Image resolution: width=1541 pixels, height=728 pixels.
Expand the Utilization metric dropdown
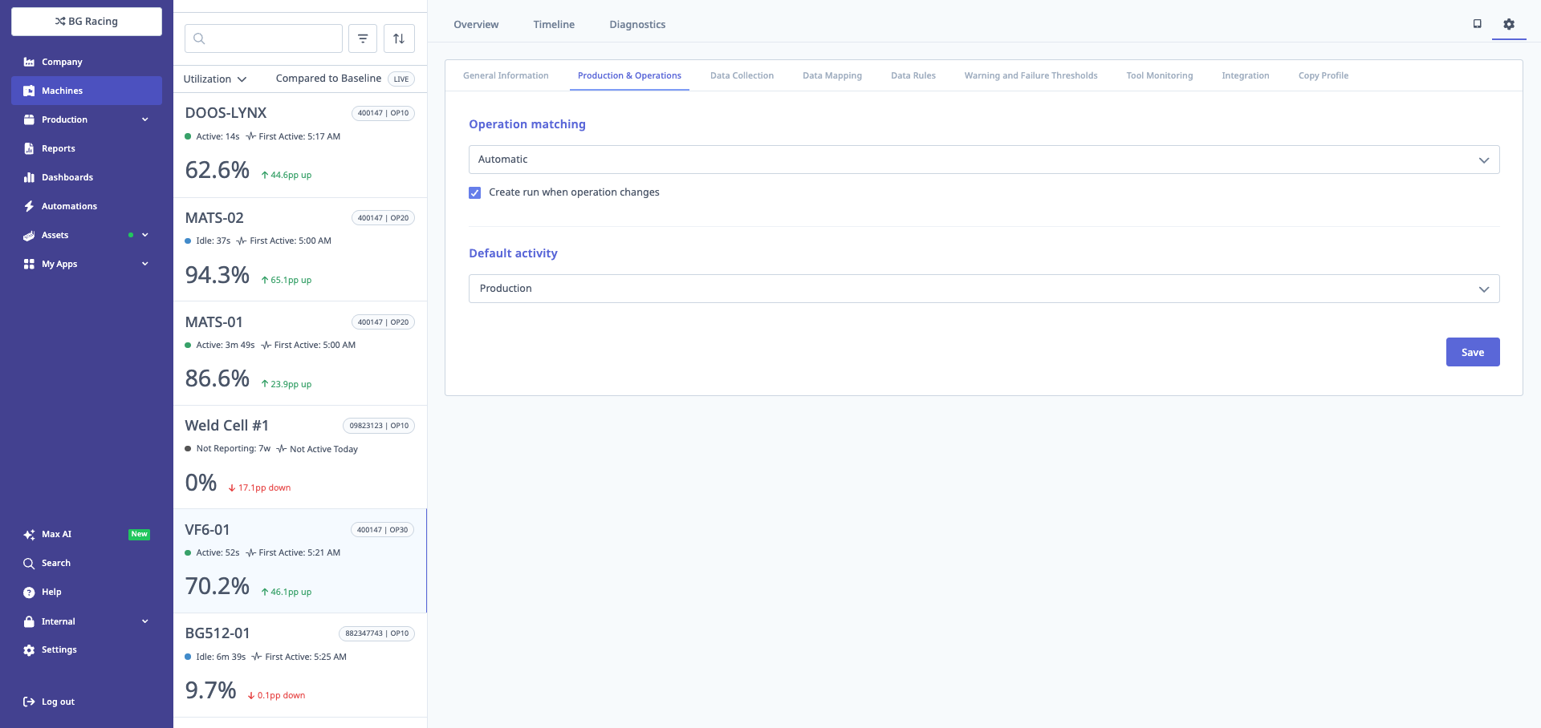coord(214,79)
